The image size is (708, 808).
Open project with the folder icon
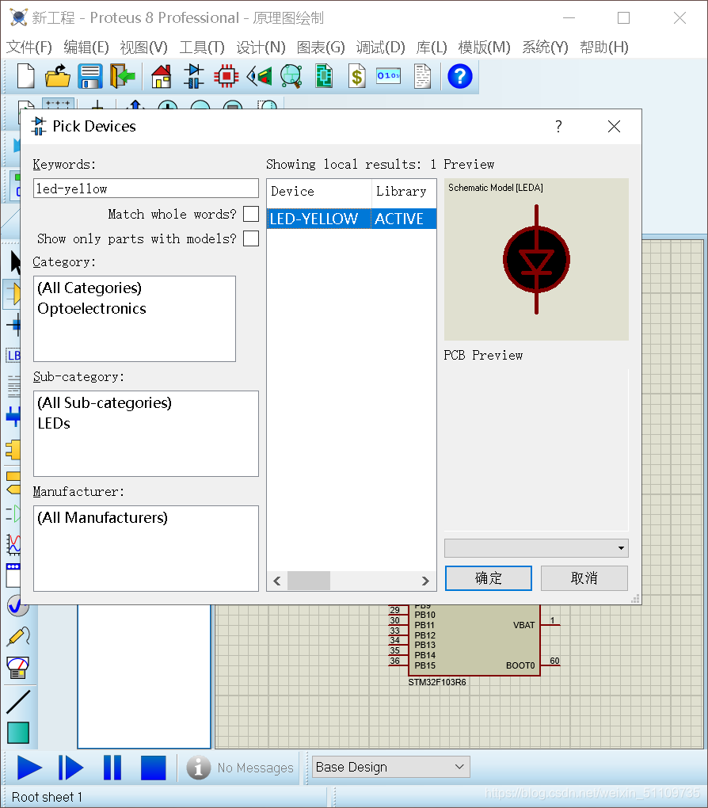[x=57, y=76]
